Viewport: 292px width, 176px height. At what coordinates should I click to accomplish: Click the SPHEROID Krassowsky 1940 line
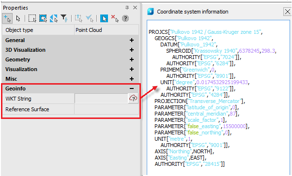[221, 51]
